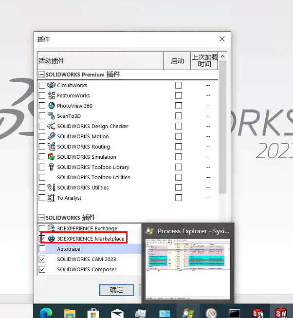Image resolution: width=293 pixels, height=318 pixels.
Task: Click the scrollbar up arrow
Action: 222,56
